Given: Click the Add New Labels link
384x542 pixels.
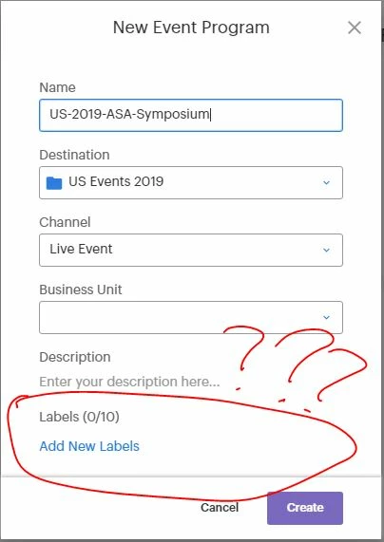Looking at the screenshot, I should (89, 446).
